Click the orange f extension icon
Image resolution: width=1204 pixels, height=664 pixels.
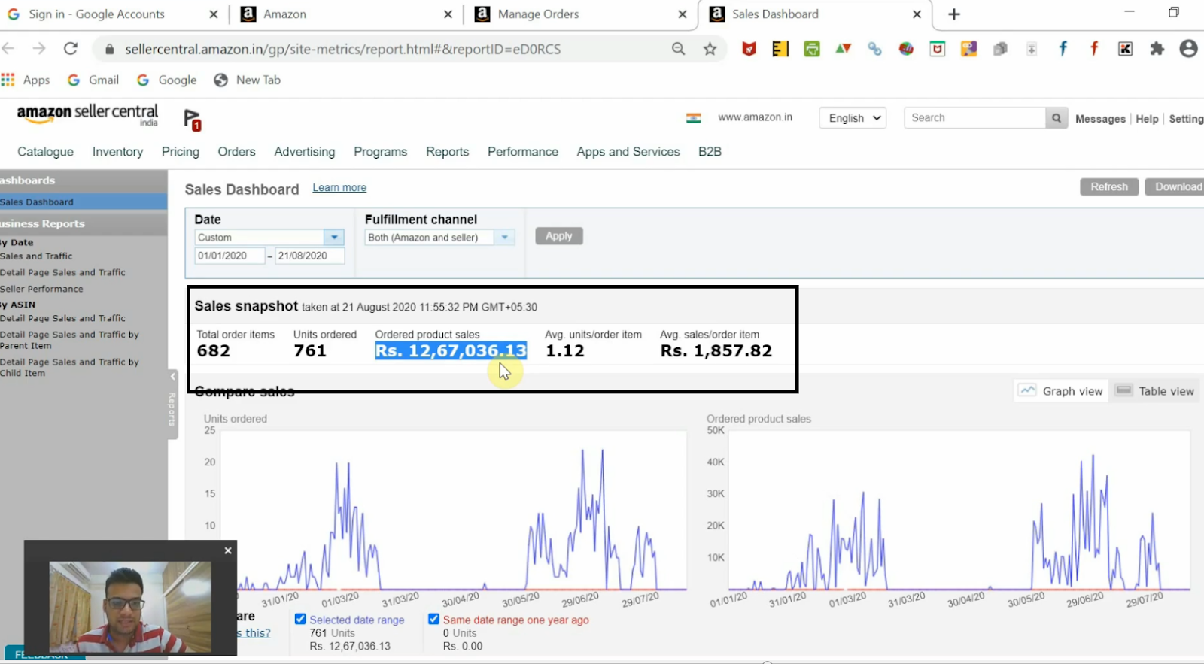pos(1094,49)
